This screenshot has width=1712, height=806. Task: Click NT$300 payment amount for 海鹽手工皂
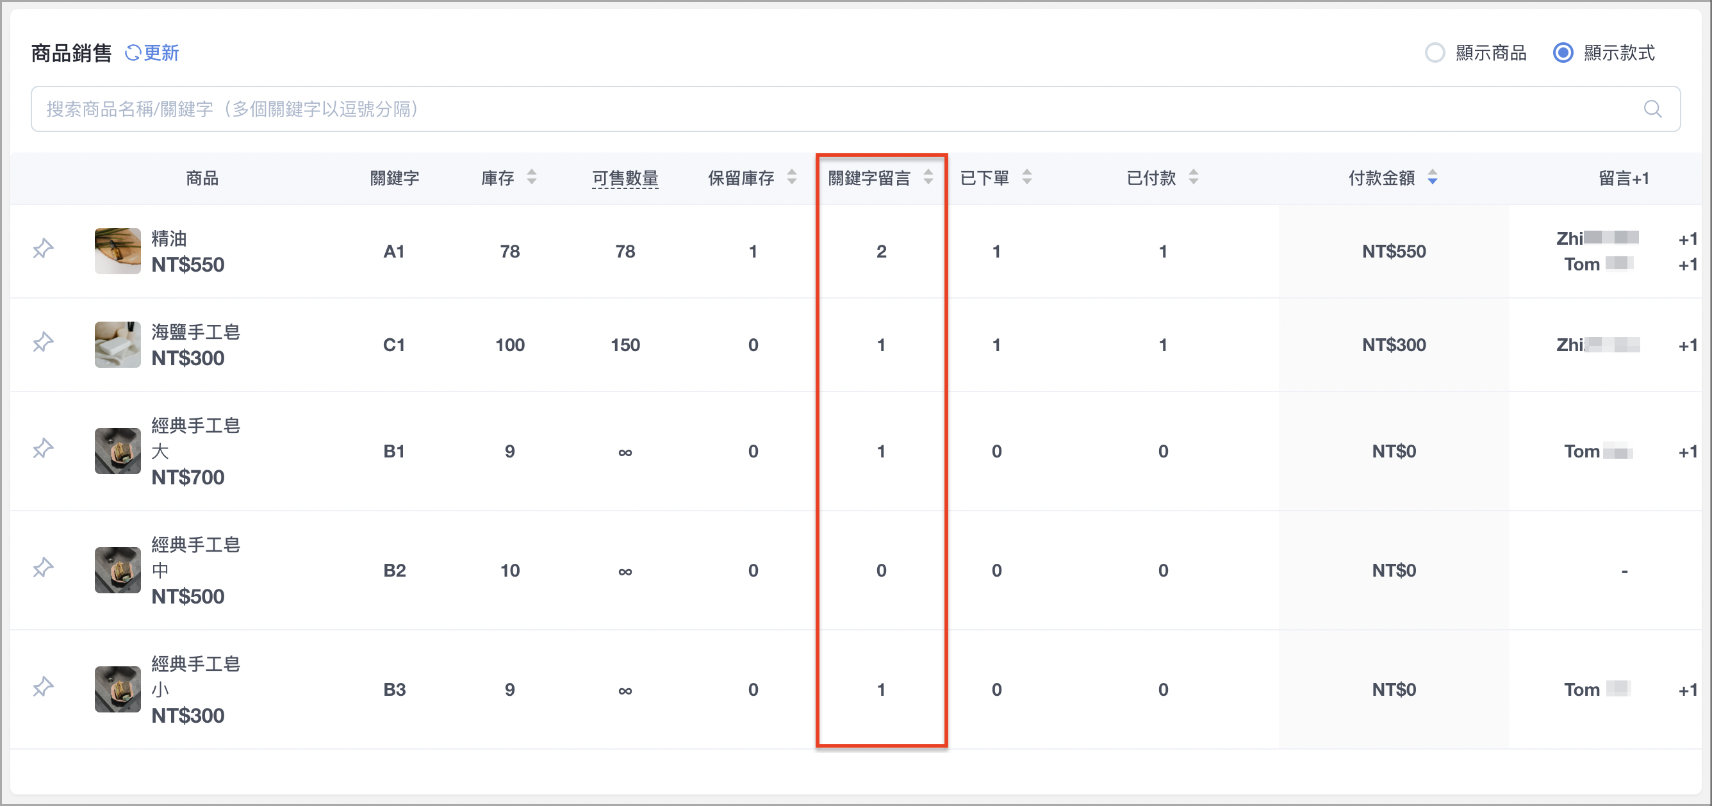(1394, 345)
